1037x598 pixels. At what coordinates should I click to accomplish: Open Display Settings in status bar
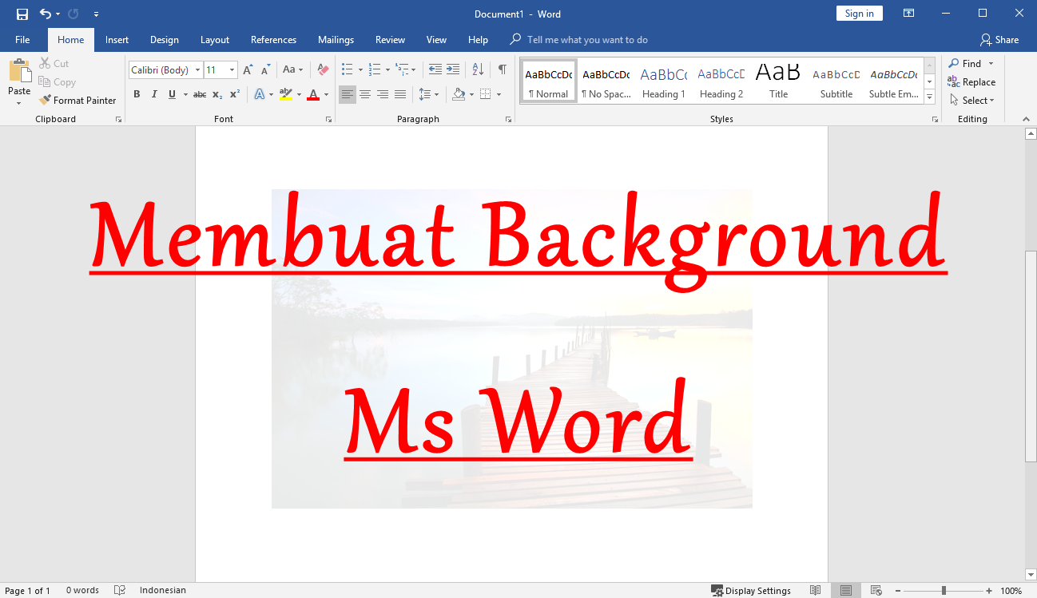coord(751,591)
